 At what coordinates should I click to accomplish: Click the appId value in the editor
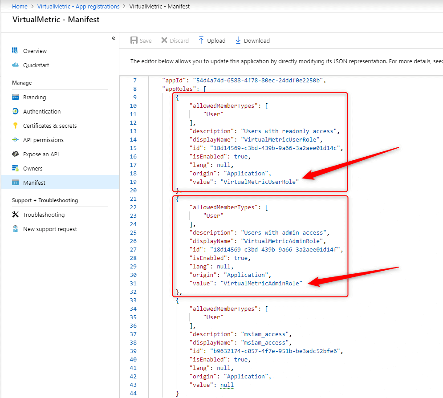[258, 80]
